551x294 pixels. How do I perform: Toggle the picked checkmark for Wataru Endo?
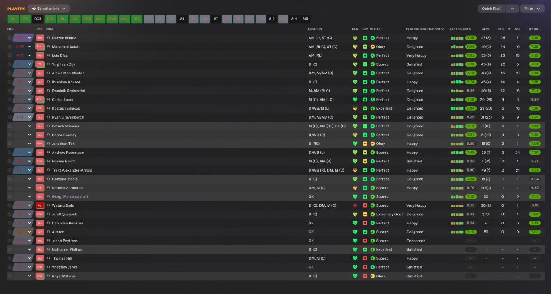tap(9, 205)
